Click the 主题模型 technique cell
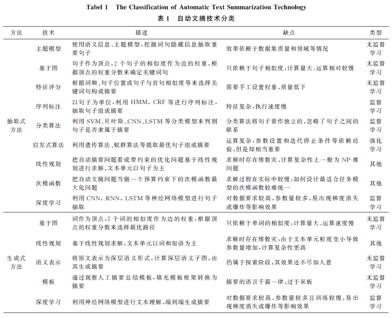This screenshot has width=392, height=318. pos(48,49)
